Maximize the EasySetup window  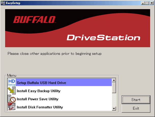(147, 3)
